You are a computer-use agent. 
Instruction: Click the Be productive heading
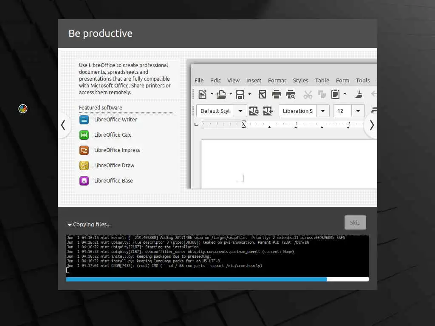[100, 33]
